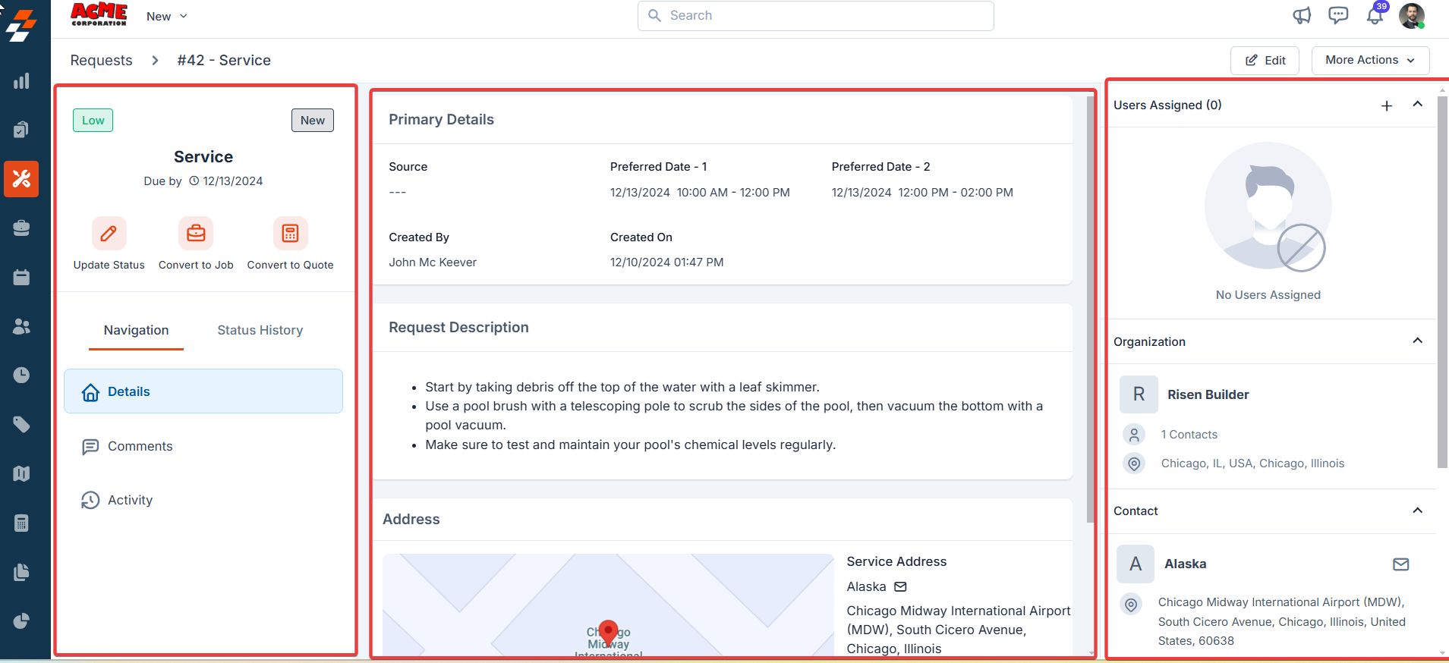Image resolution: width=1449 pixels, height=663 pixels.
Task: Open the calendar sidebar icon
Action: coord(21,277)
